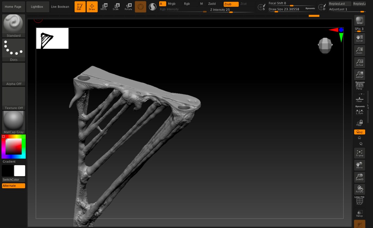Click the Frame view icon

[360, 153]
